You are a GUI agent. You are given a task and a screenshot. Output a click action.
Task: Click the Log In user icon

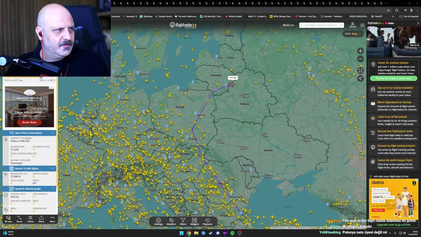tap(352, 25)
